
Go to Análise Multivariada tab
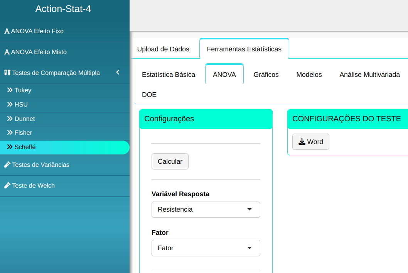point(369,75)
